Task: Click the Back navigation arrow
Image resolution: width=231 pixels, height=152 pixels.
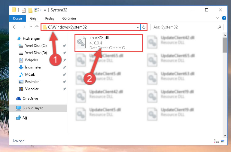Action: [15, 27]
